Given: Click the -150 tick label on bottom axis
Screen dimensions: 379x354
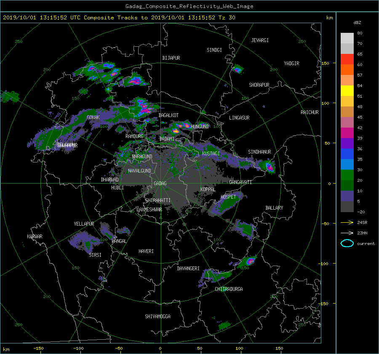Looking at the screenshot, I should [38, 349].
